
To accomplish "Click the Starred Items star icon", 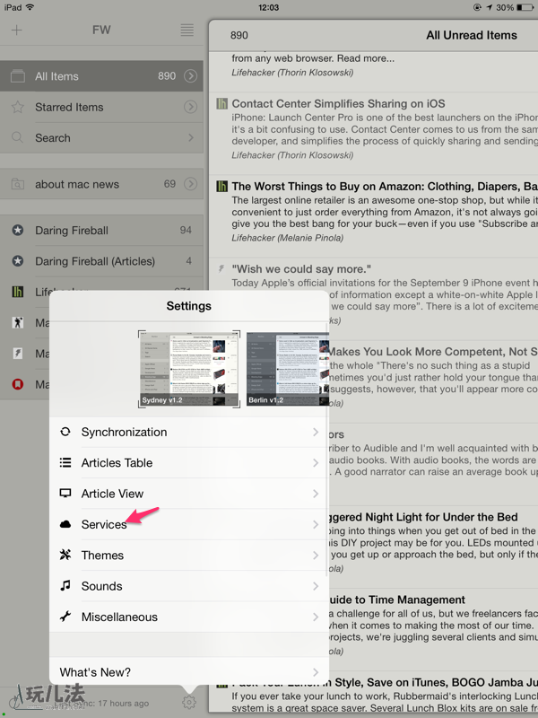I will click(17, 108).
